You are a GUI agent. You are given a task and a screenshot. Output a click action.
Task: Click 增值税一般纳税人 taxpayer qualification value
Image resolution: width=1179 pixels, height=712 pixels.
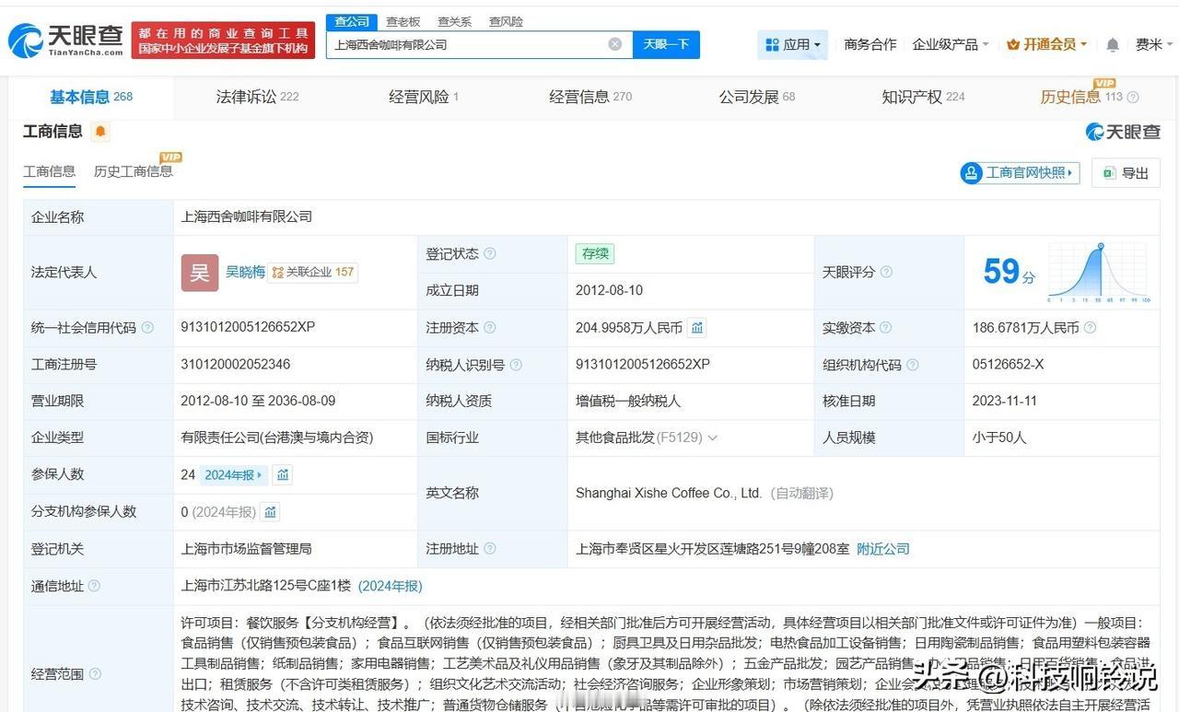point(629,401)
